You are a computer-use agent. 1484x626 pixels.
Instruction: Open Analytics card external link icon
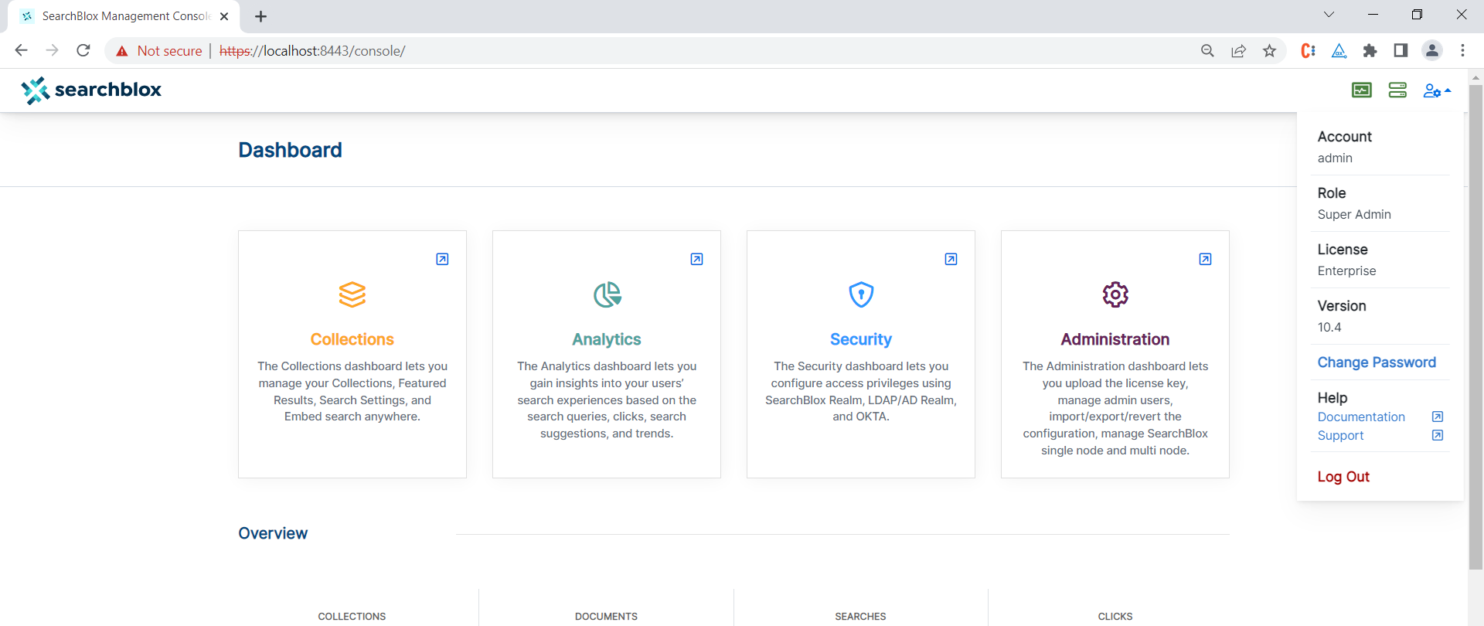(x=696, y=259)
